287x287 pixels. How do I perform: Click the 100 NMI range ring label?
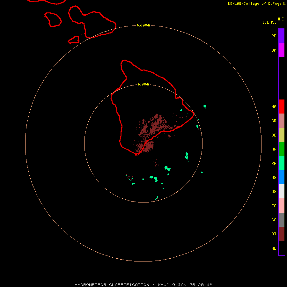(143, 25)
